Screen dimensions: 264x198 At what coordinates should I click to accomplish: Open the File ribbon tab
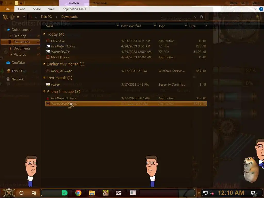(7, 9)
